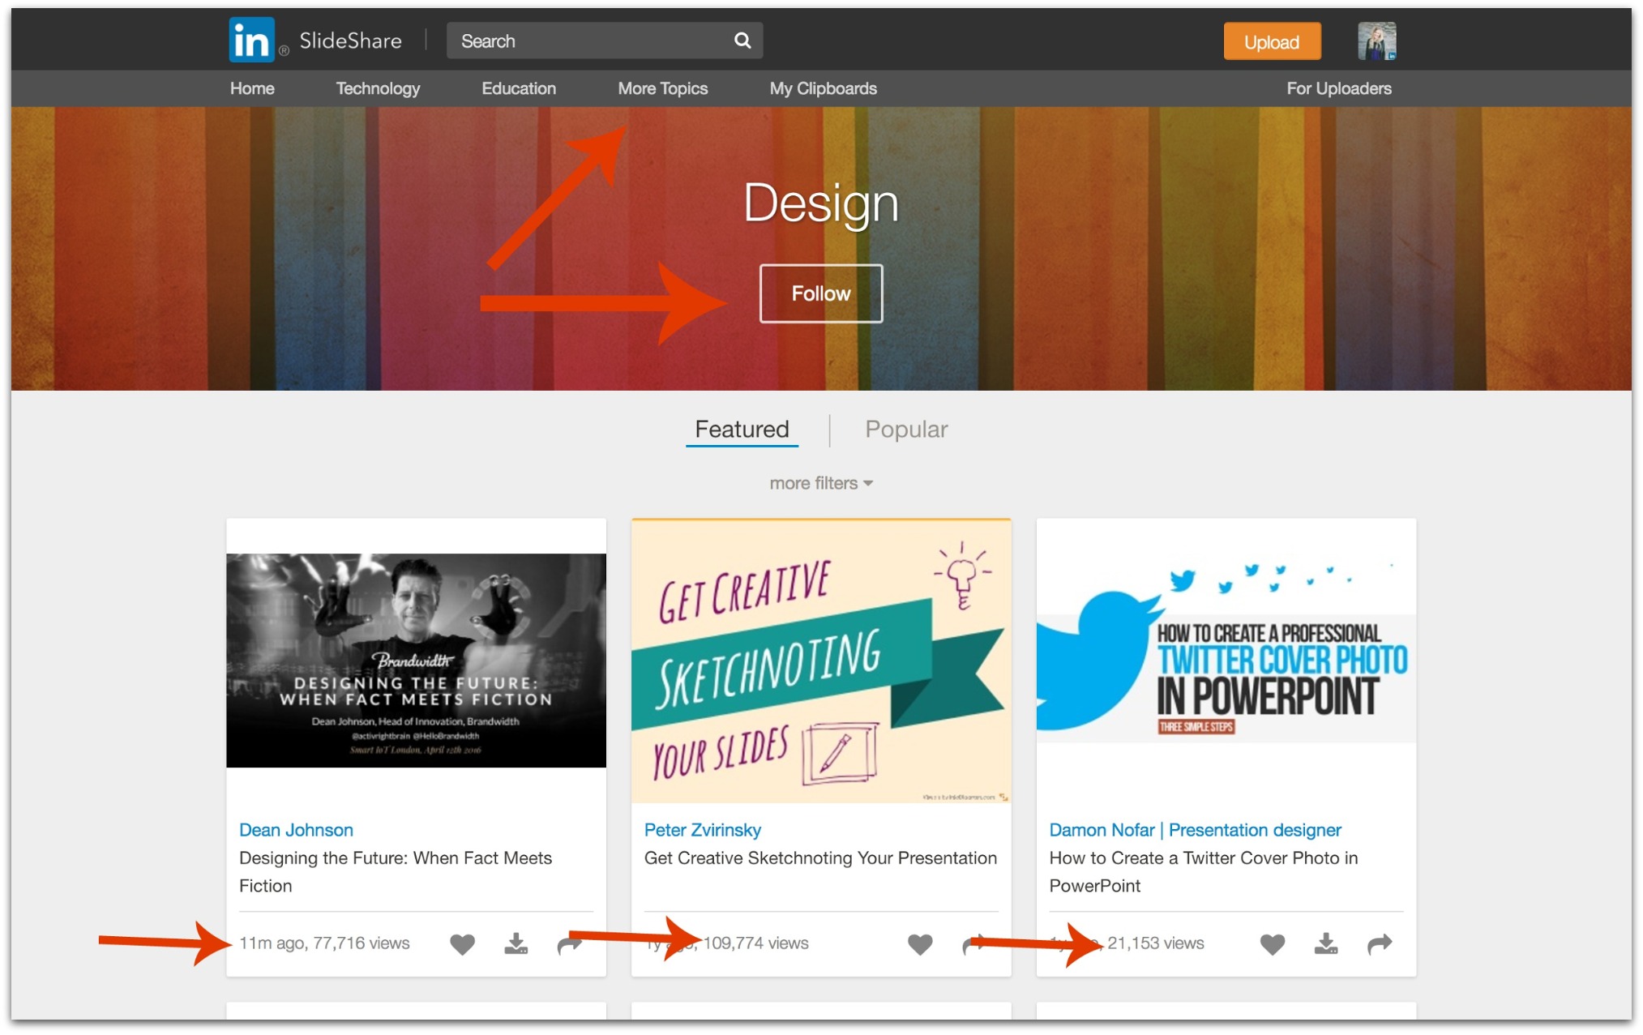Switch to the Featured tab
The height and width of the screenshot is (1035, 1643).
point(742,429)
